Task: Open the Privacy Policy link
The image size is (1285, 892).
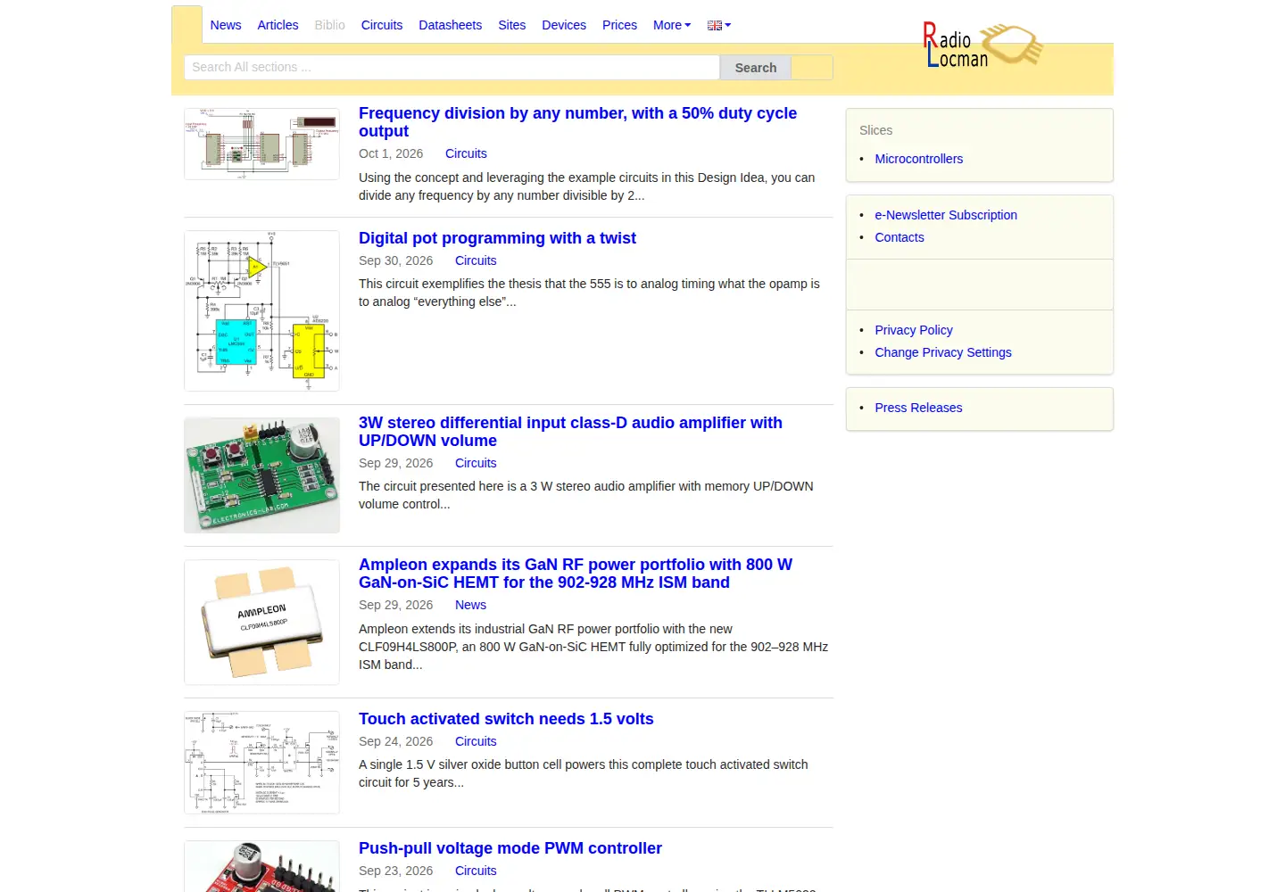Action: (x=913, y=330)
